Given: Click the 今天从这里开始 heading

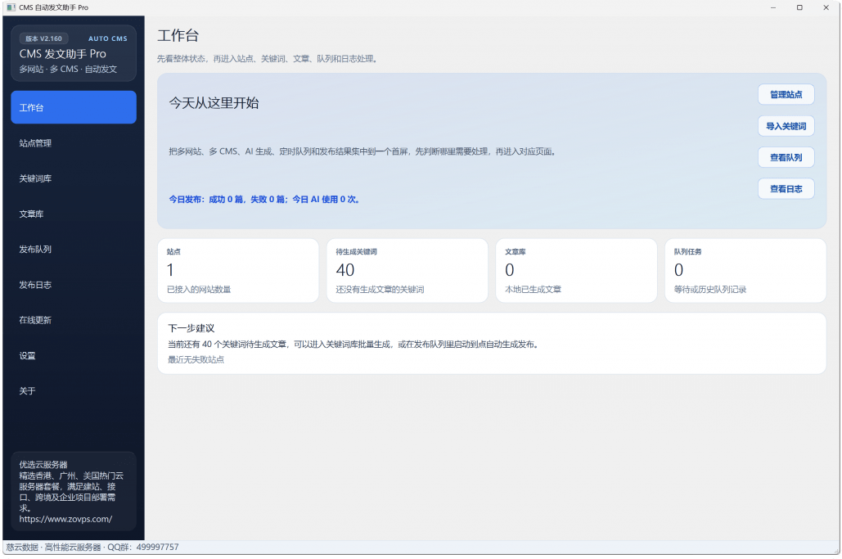Looking at the screenshot, I should (214, 103).
